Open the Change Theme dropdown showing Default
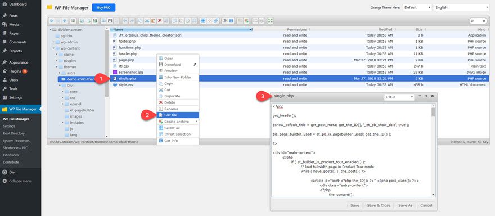The width and height of the screenshot is (495, 216). pyautogui.click(x=417, y=7)
